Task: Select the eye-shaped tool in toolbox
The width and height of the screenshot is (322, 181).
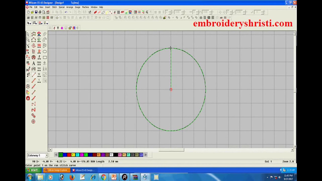Action: coord(28,86)
